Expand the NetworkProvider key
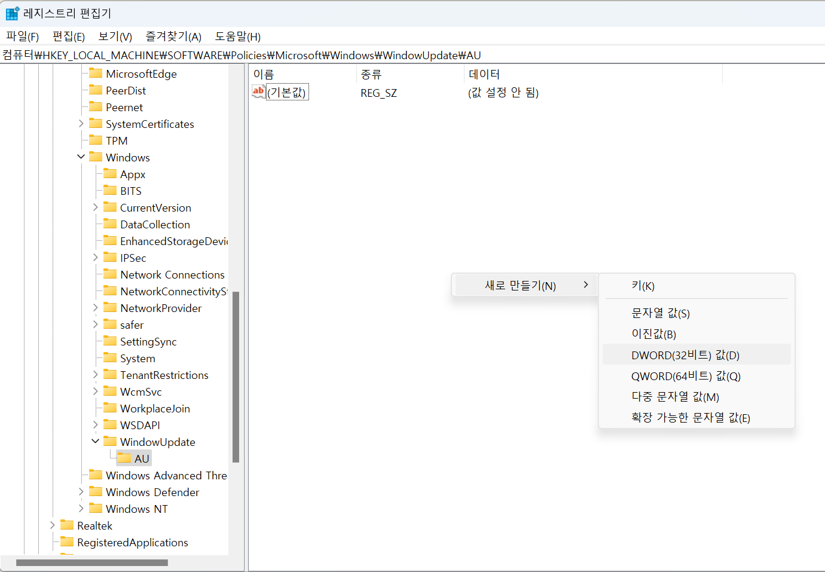This screenshot has height=572, width=825. (x=95, y=308)
